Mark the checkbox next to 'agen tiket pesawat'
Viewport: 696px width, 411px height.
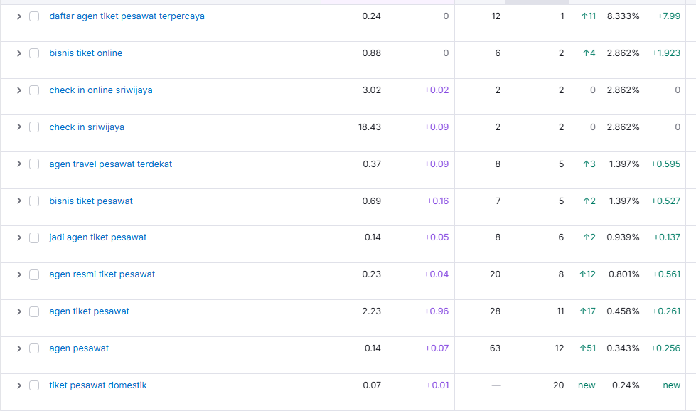34,311
